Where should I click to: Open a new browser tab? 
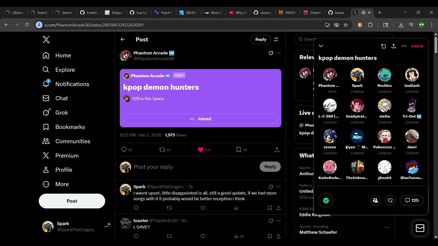(379, 13)
